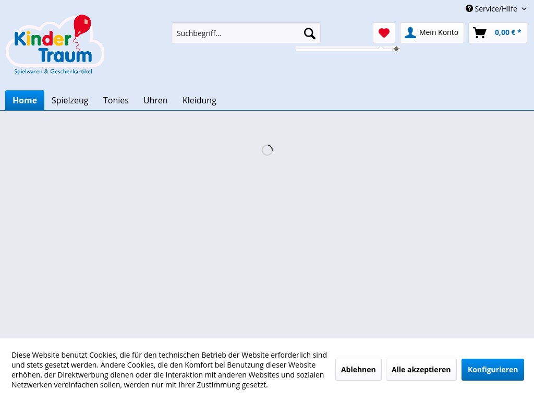The width and height of the screenshot is (534, 401).
Task: Open the shopping cart icon
Action: click(x=479, y=33)
